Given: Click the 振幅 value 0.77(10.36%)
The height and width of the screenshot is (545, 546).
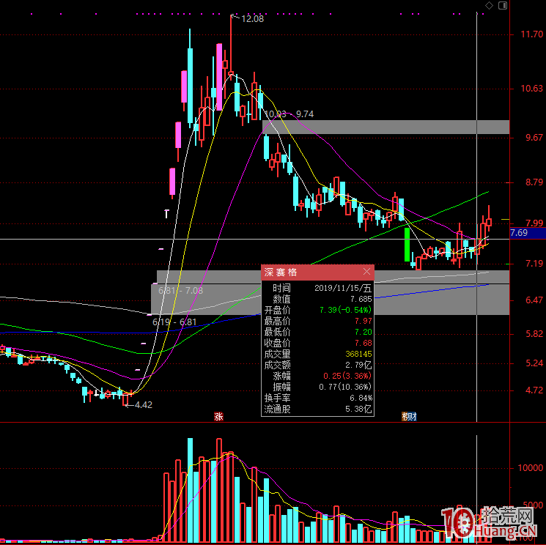Looking at the screenshot, I should [345, 387].
